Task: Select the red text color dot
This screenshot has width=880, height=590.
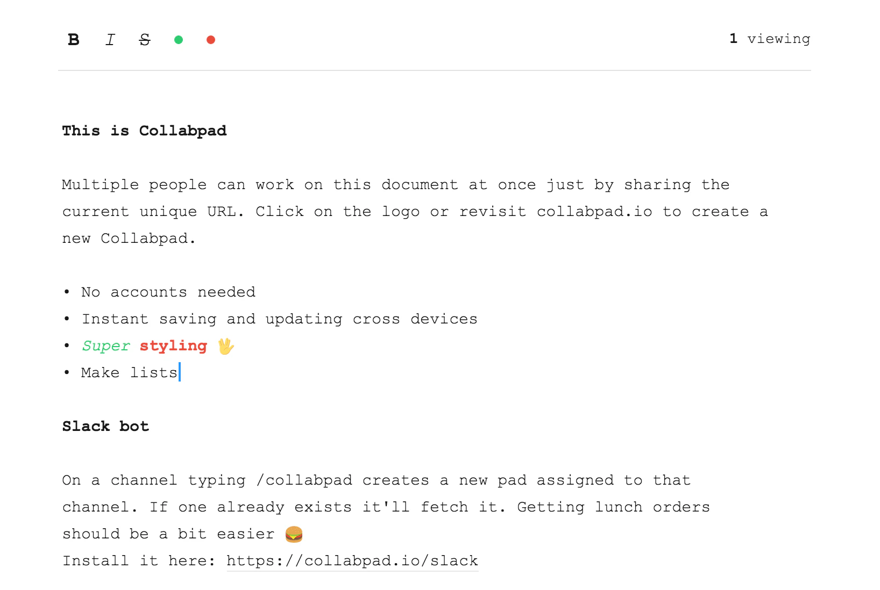Action: click(x=211, y=39)
